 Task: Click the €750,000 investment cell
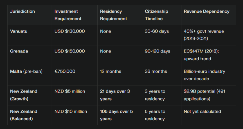65,71
